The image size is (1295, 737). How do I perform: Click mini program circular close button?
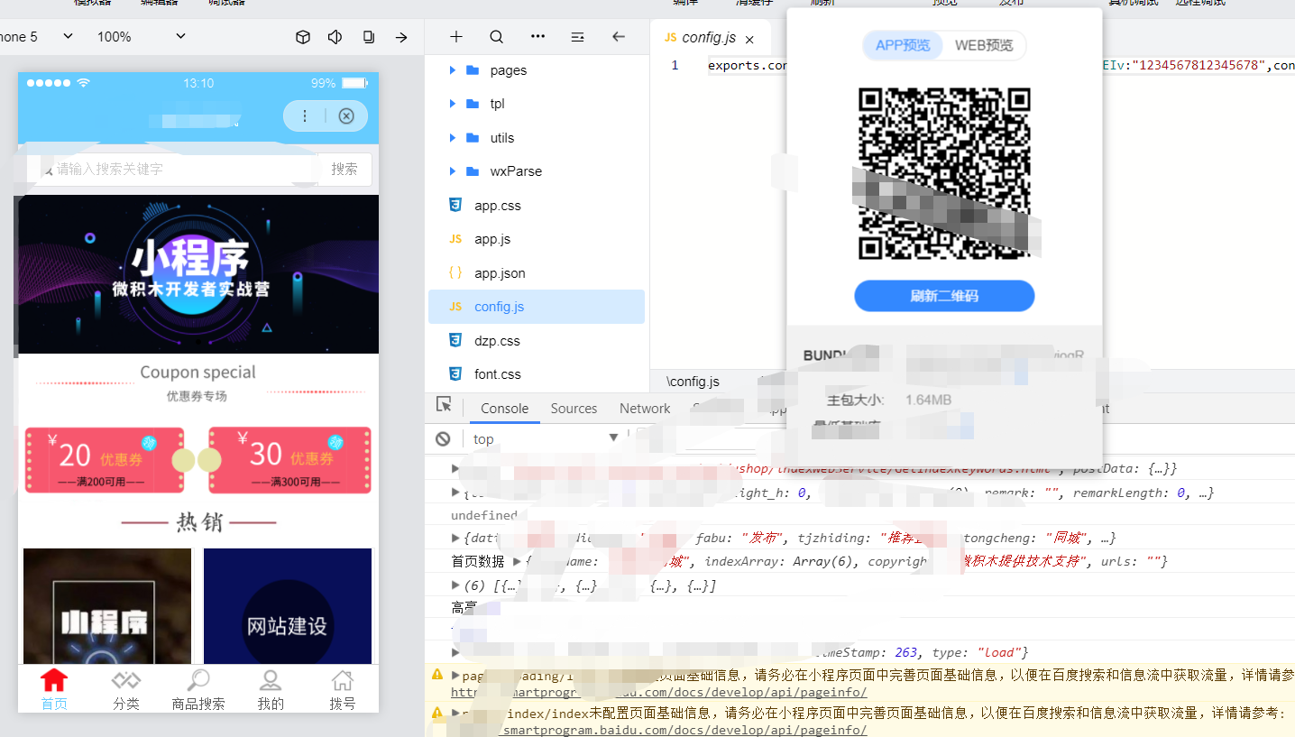[346, 116]
